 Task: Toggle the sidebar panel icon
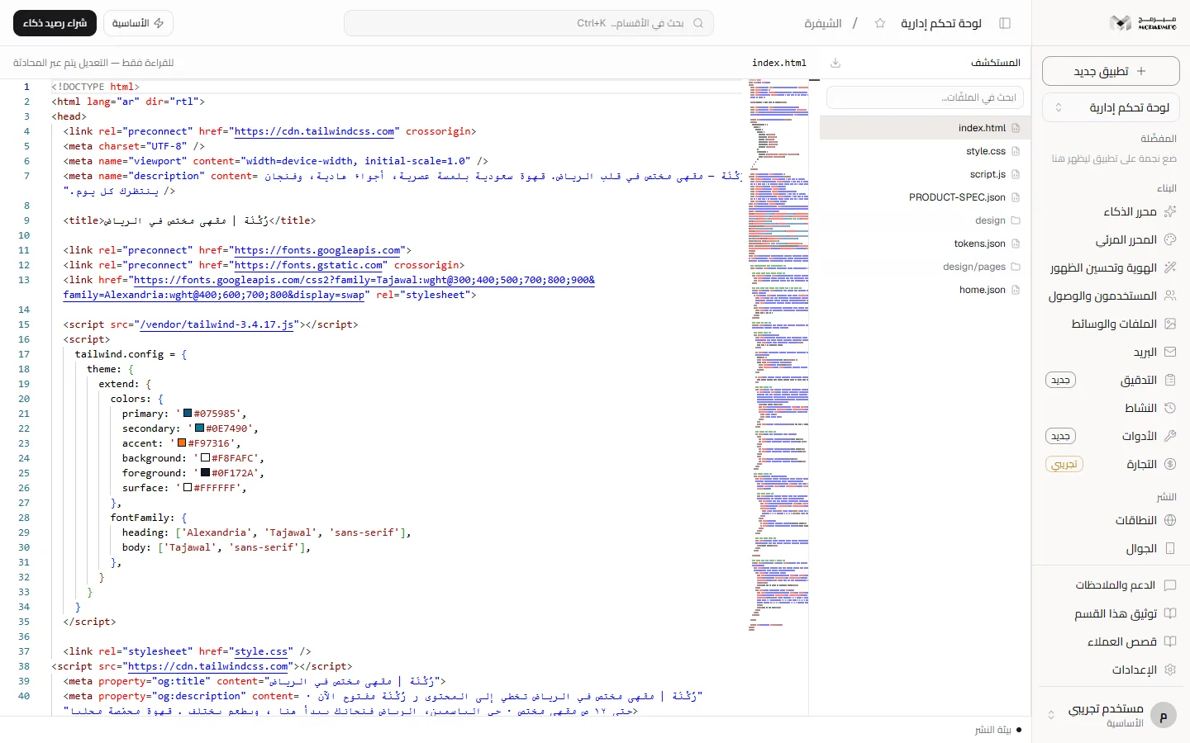coord(1005,23)
